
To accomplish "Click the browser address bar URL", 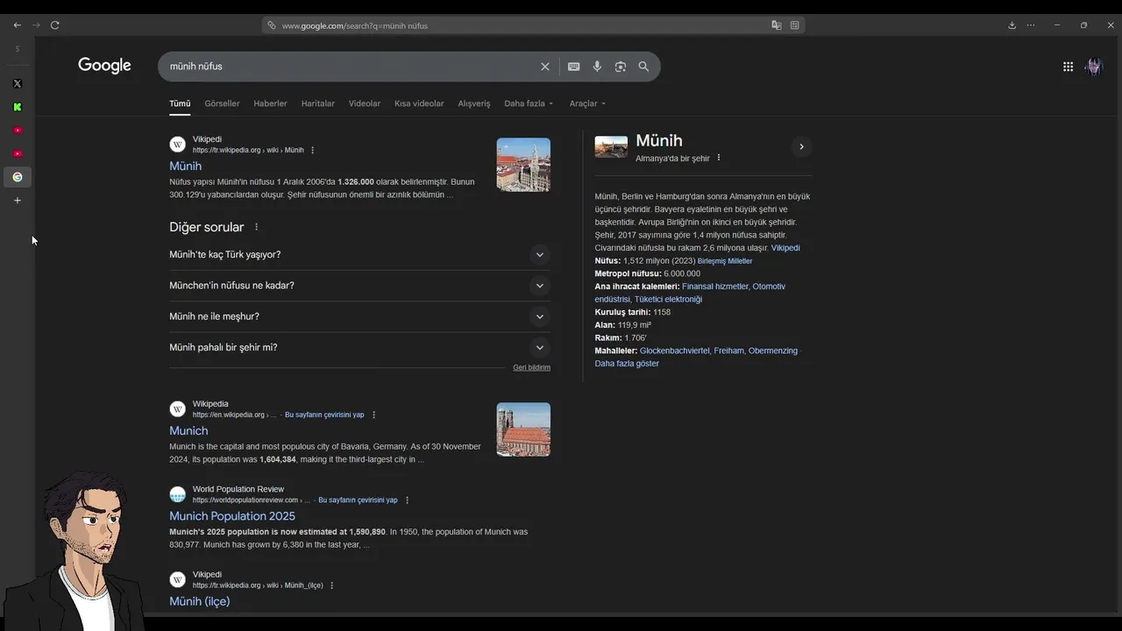I will tap(355, 25).
